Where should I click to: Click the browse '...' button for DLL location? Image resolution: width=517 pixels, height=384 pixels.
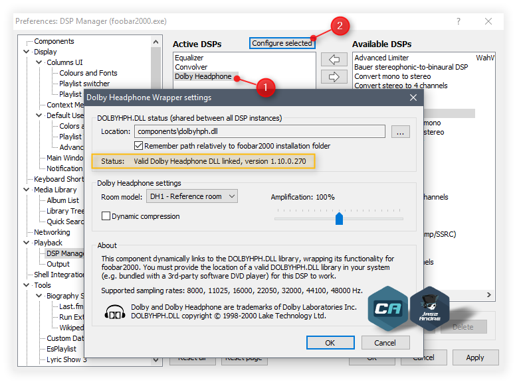pyautogui.click(x=400, y=132)
